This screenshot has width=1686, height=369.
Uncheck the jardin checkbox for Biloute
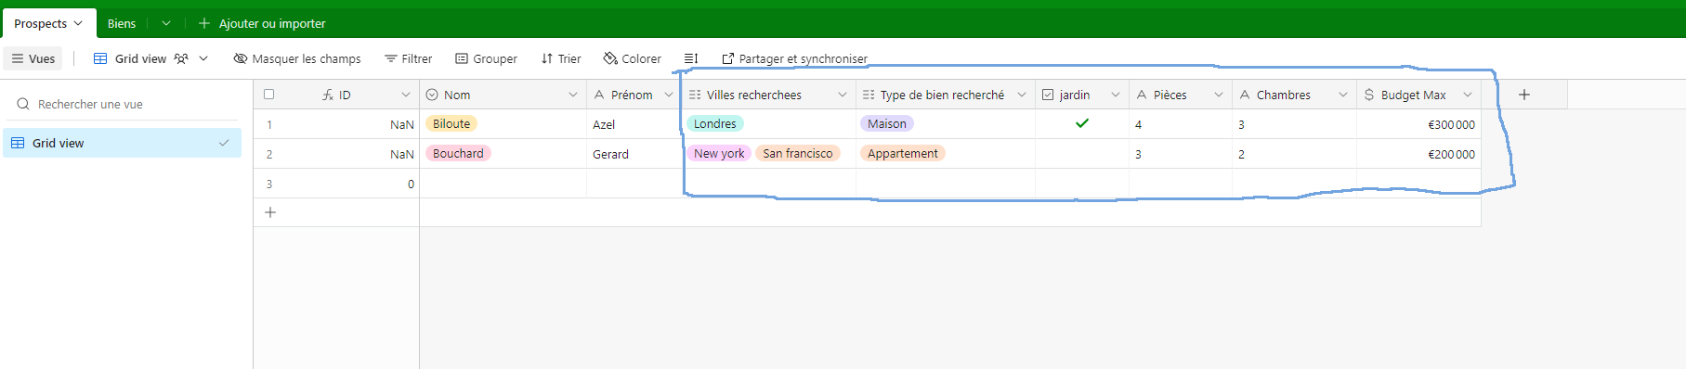1082,123
